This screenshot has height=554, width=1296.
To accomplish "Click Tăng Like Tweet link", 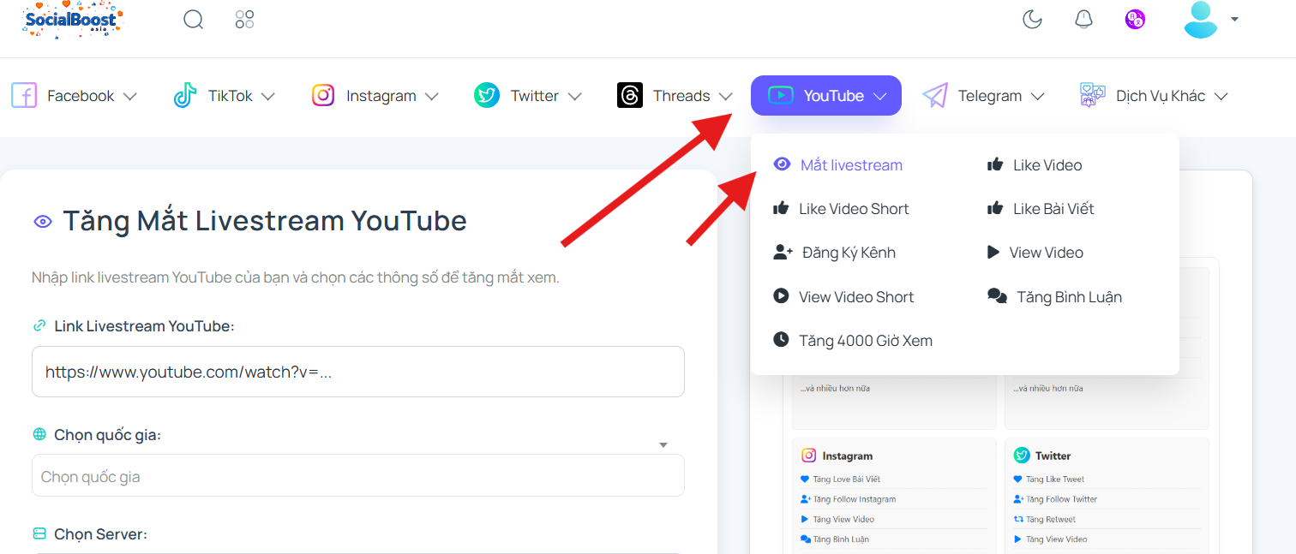I will point(1055,480).
